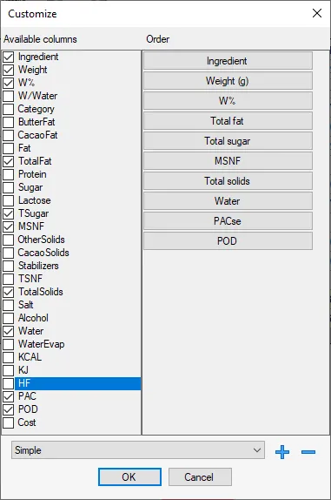331x500 pixels.
Task: Select the Alcohol row label
Action: point(33,318)
